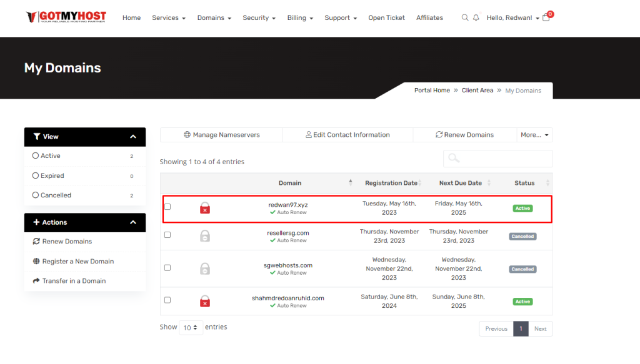Click the Manage Nameservers button
Image resolution: width=640 pixels, height=364 pixels.
pyautogui.click(x=221, y=135)
